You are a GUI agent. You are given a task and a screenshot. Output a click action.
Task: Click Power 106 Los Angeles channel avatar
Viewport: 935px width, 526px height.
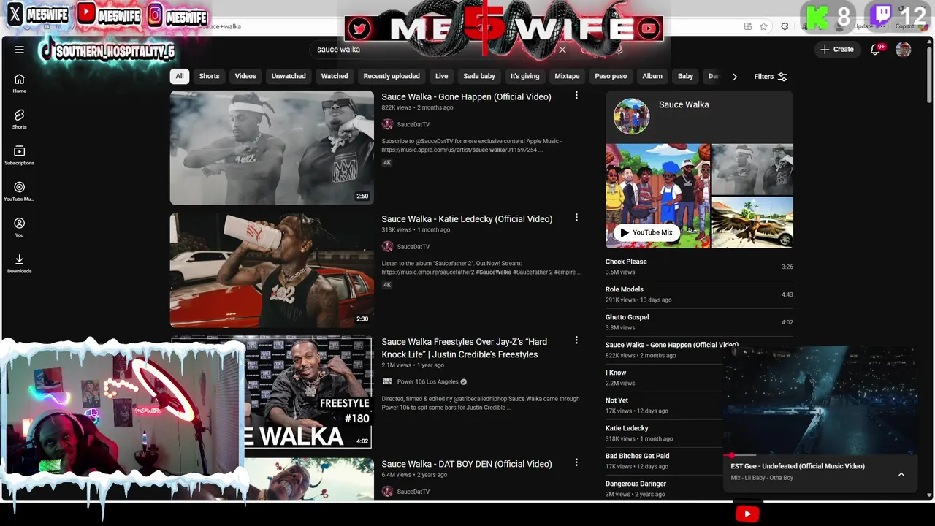(387, 381)
